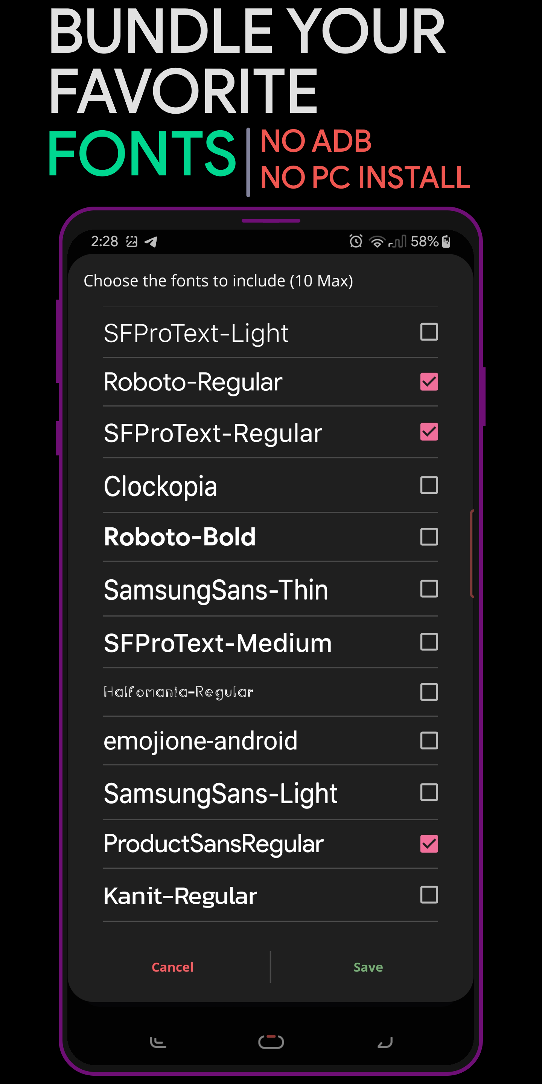
Task: Check the Clockopia font for inclusion
Action: 429,485
